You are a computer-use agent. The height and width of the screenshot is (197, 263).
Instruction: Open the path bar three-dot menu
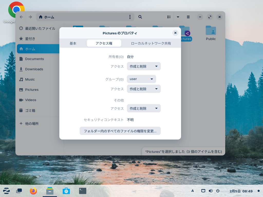pyautogui.click(x=130, y=17)
